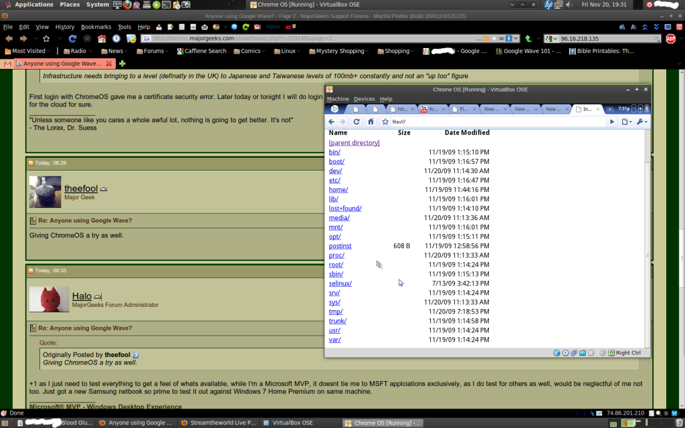Screen dimensions: 685x428
Task: Click the Chrome reload button in VirtualBox
Action: pyautogui.click(x=357, y=122)
